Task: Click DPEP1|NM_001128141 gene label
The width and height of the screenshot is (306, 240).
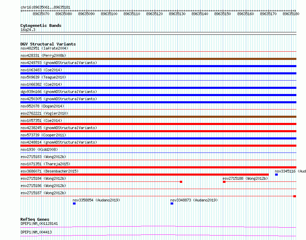Action: tap(39, 223)
